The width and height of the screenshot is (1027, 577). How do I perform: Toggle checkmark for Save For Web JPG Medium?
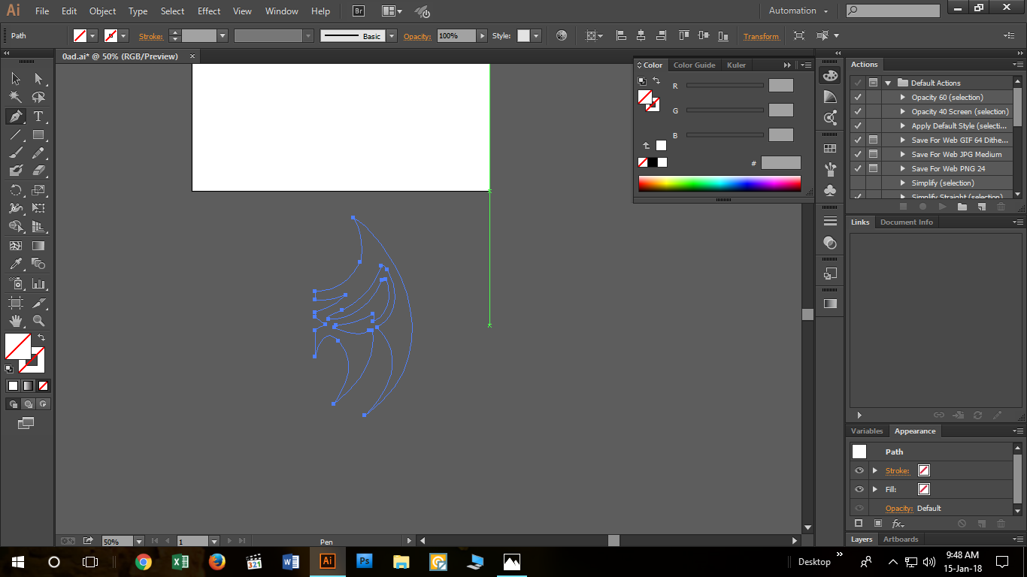point(858,154)
